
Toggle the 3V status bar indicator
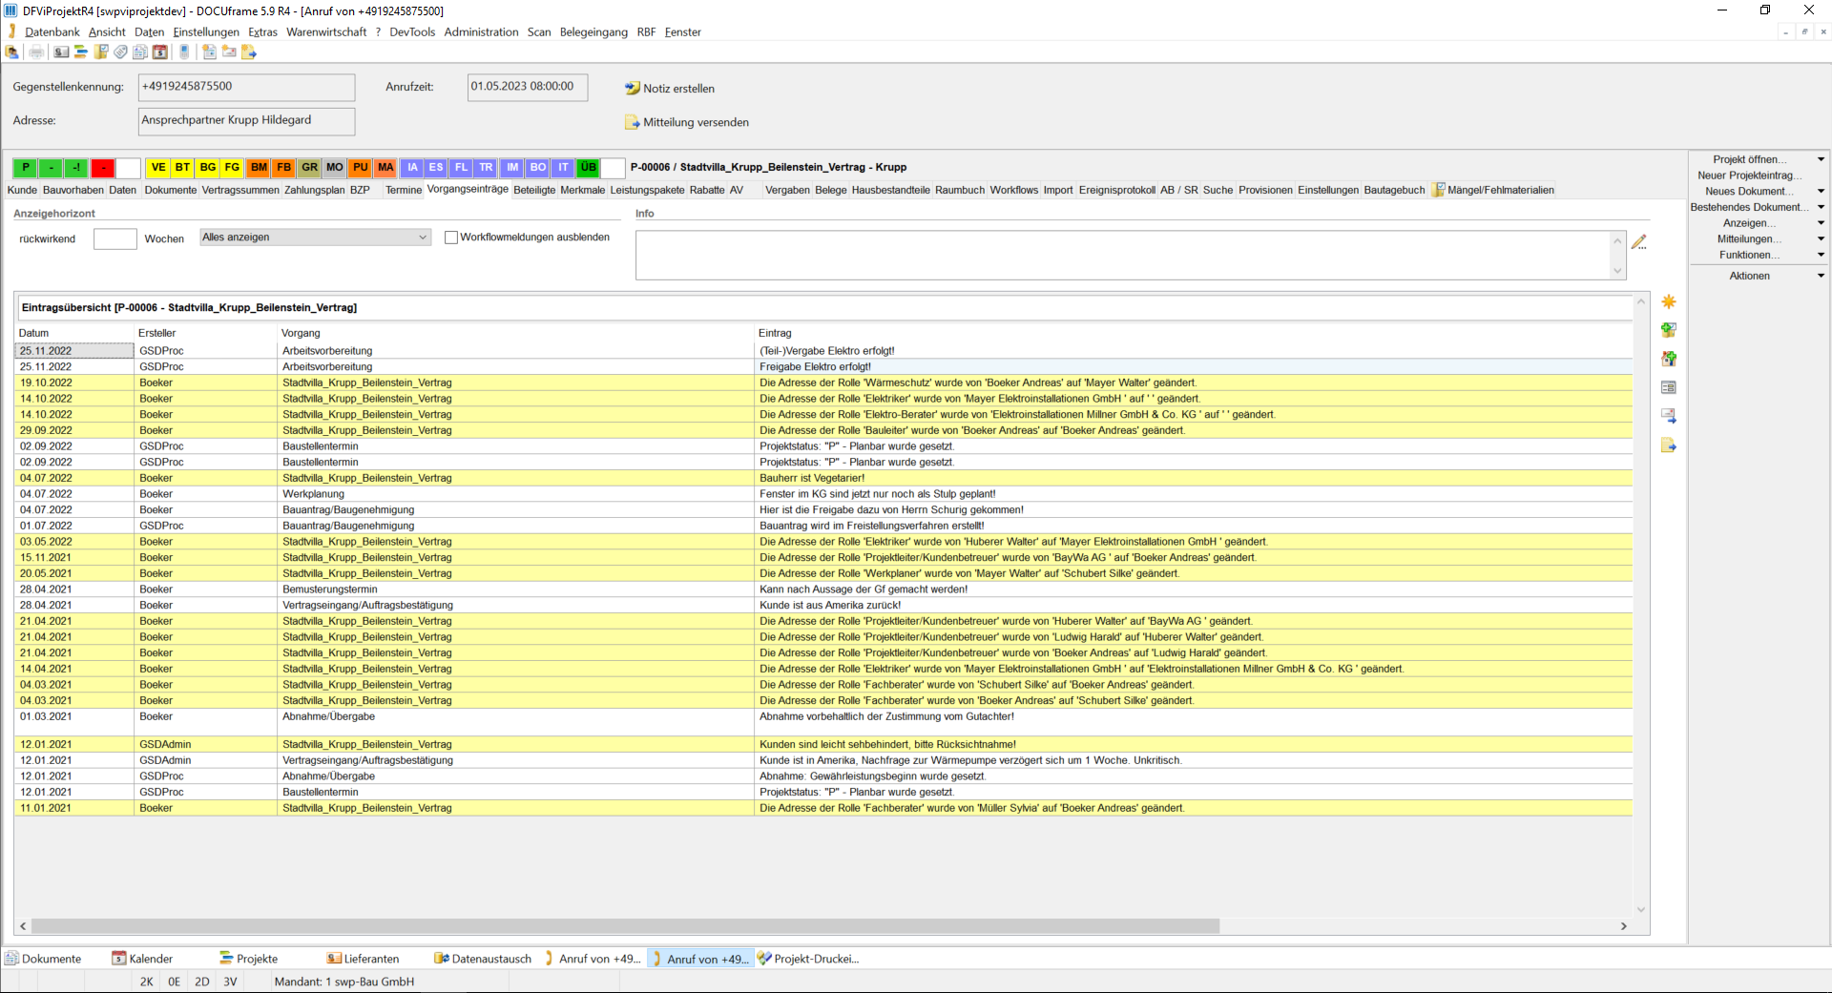pos(230,982)
